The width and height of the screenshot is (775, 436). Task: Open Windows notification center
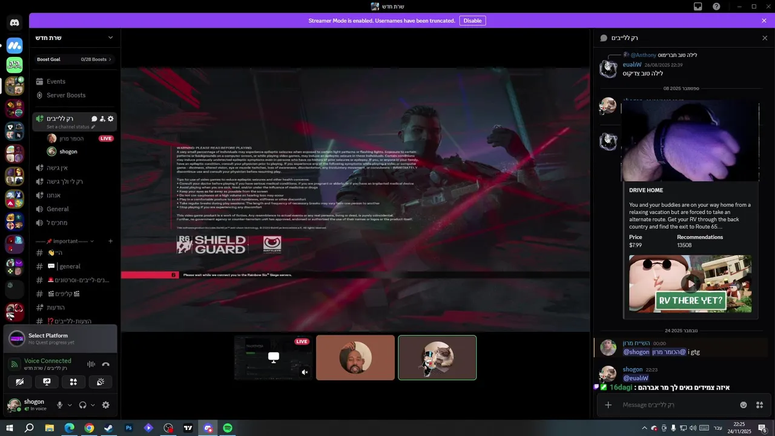[762, 428]
